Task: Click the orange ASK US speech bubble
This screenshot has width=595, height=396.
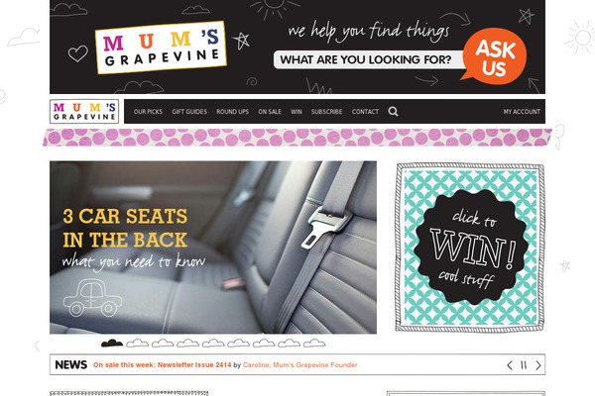Action: (495, 56)
